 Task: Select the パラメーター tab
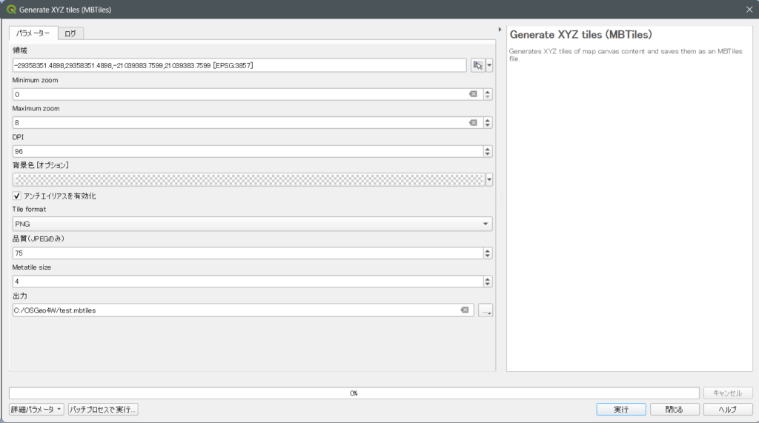coord(33,33)
